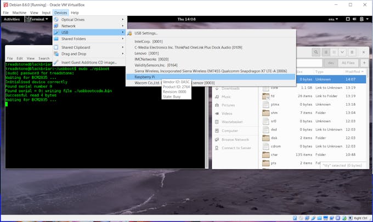
Task: Click the Optical Drives disc icon
Action: click(x=56, y=20)
